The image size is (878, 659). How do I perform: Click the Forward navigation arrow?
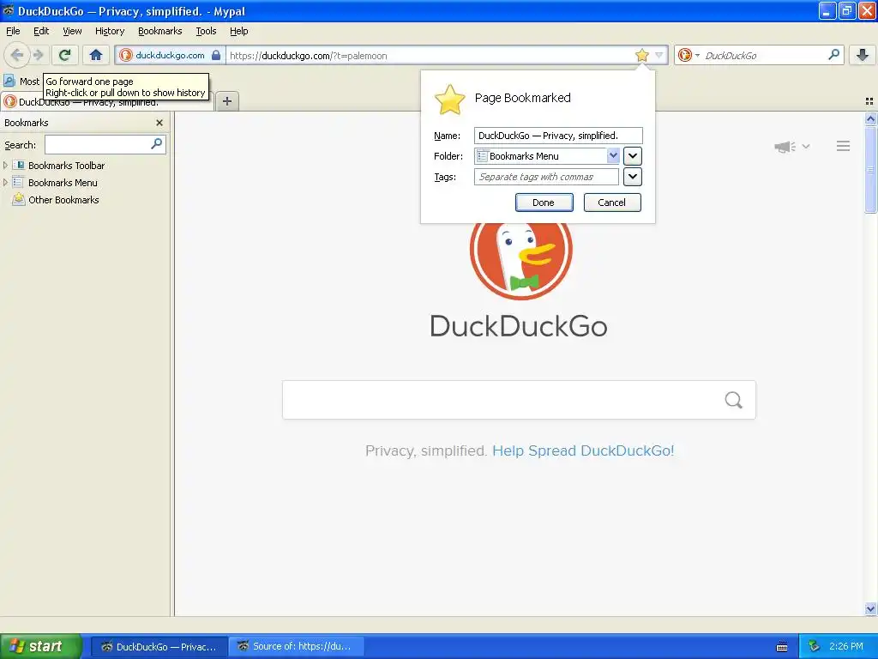tap(39, 55)
